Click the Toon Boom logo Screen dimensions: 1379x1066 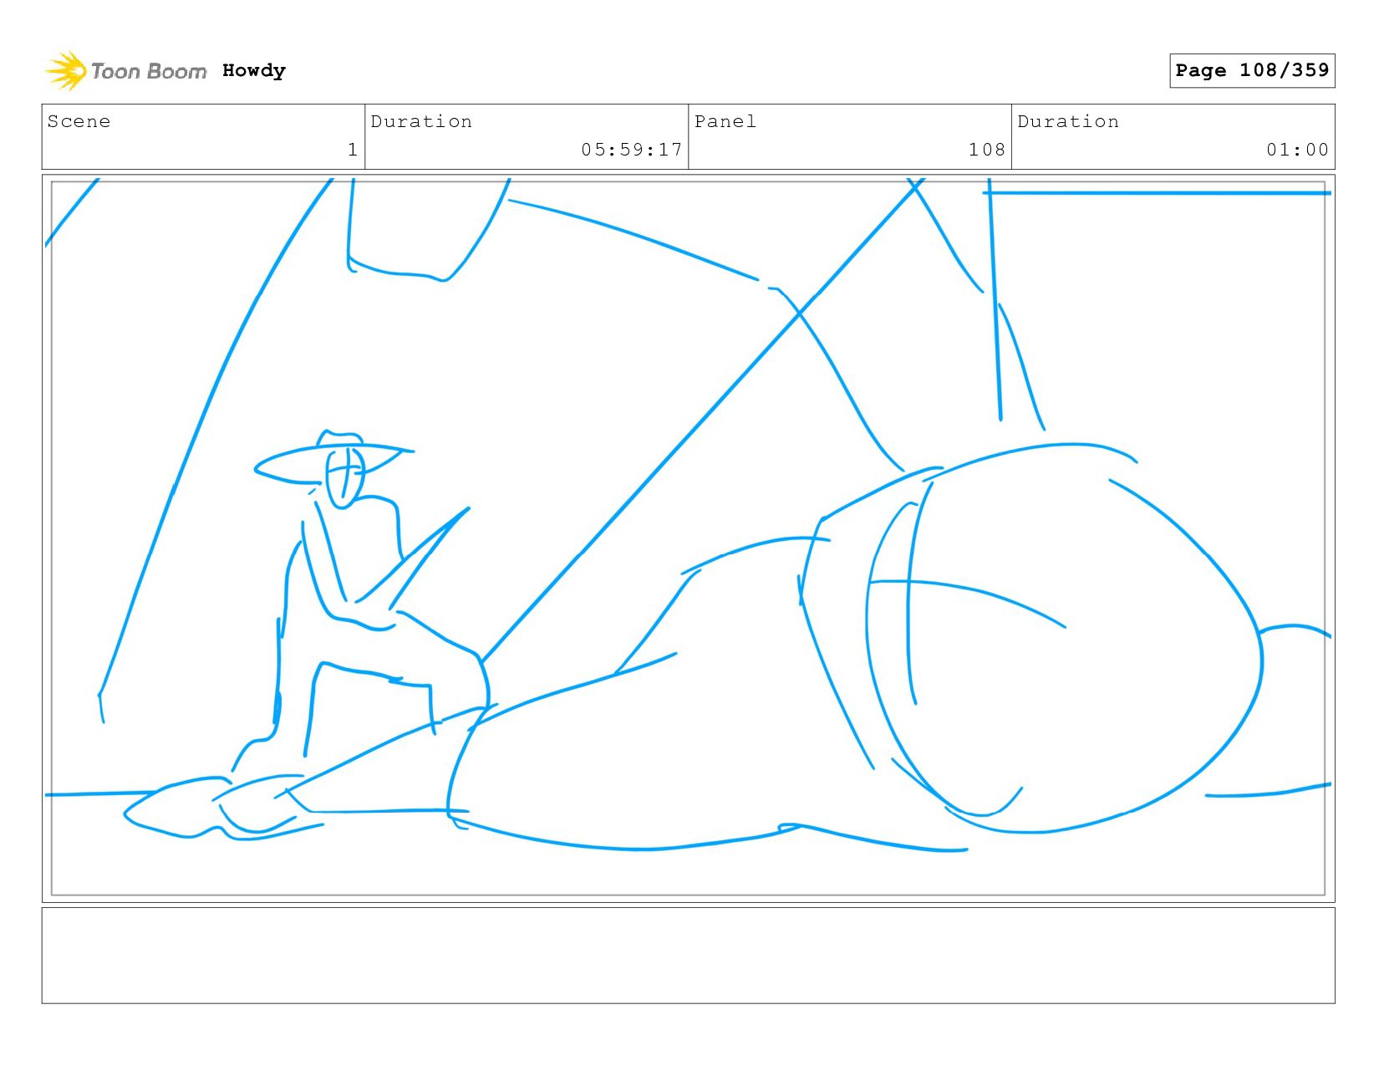(125, 71)
